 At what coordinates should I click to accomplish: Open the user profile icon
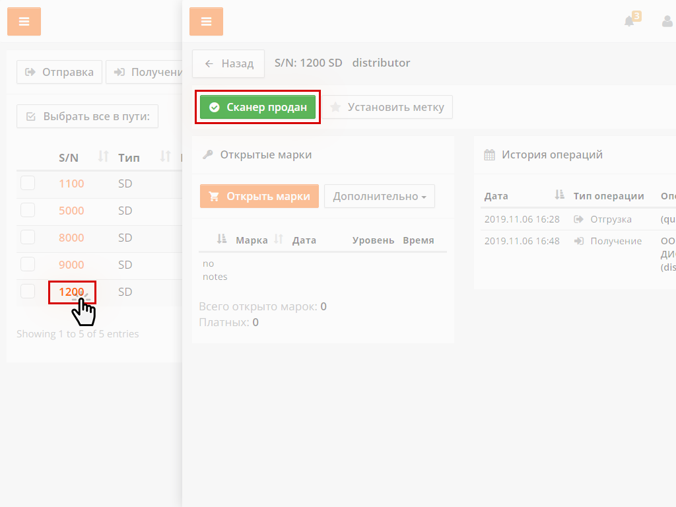click(667, 22)
